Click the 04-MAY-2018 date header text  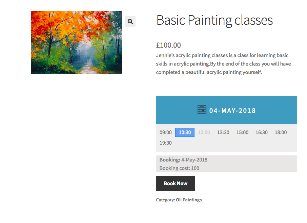coord(232,110)
